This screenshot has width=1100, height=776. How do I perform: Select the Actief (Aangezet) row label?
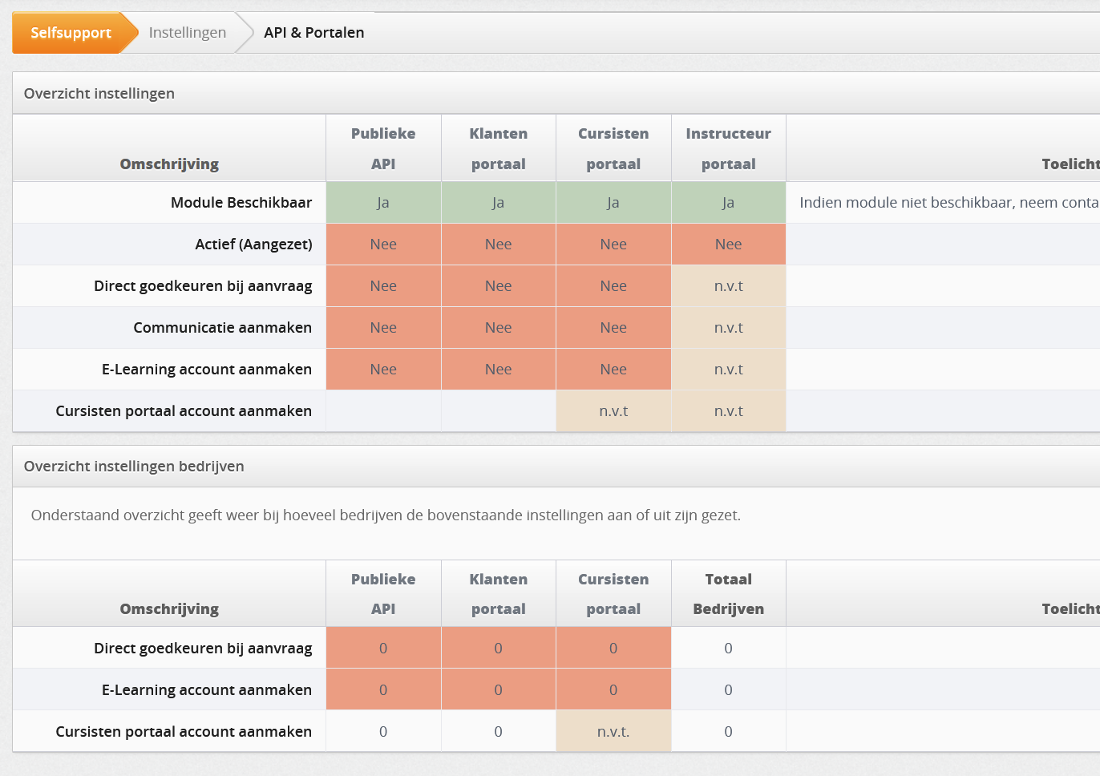click(x=253, y=245)
